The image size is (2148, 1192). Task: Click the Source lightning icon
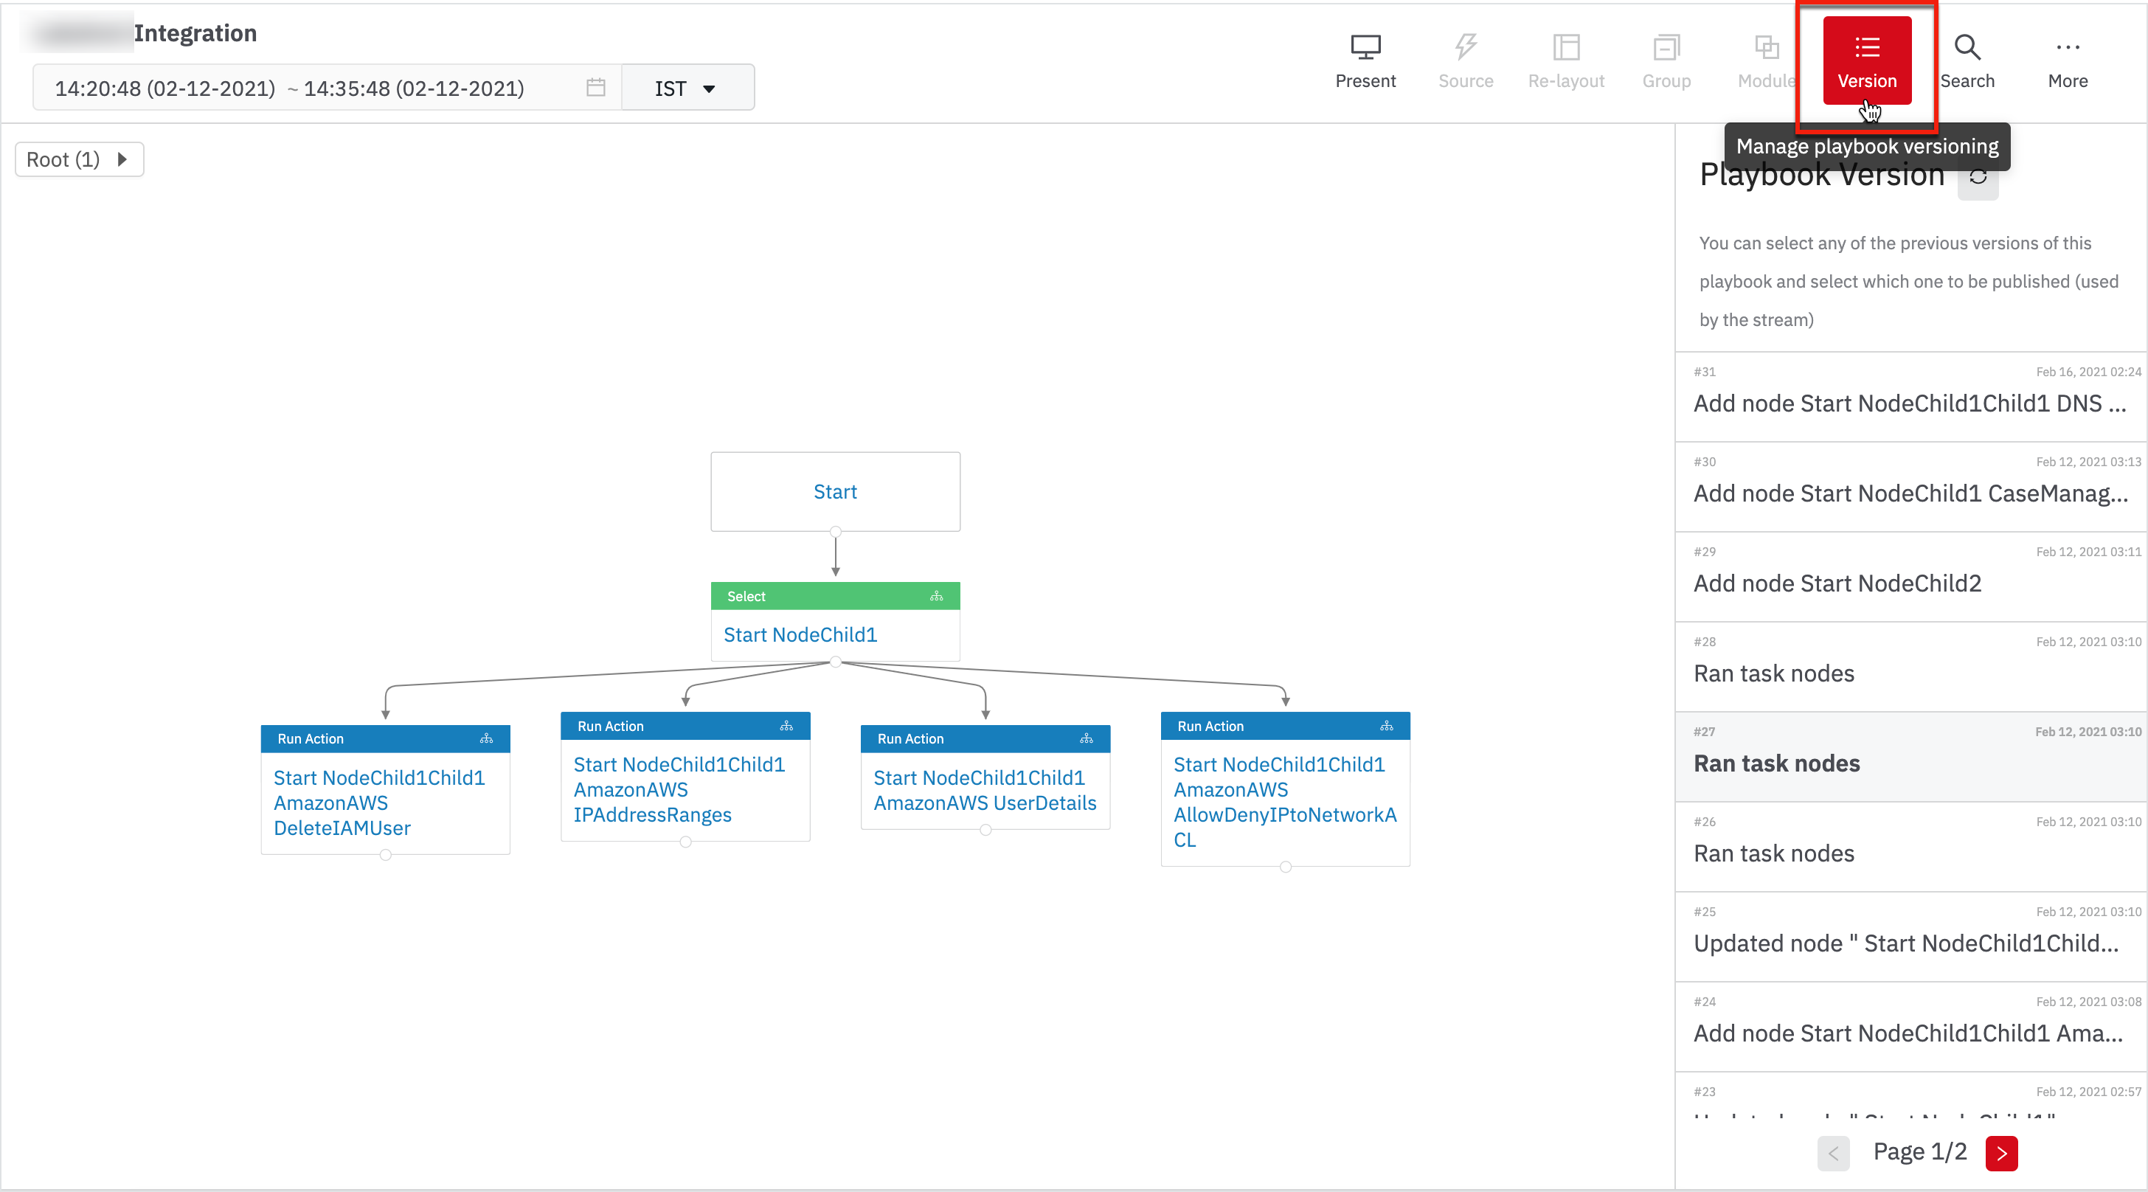(x=1465, y=49)
